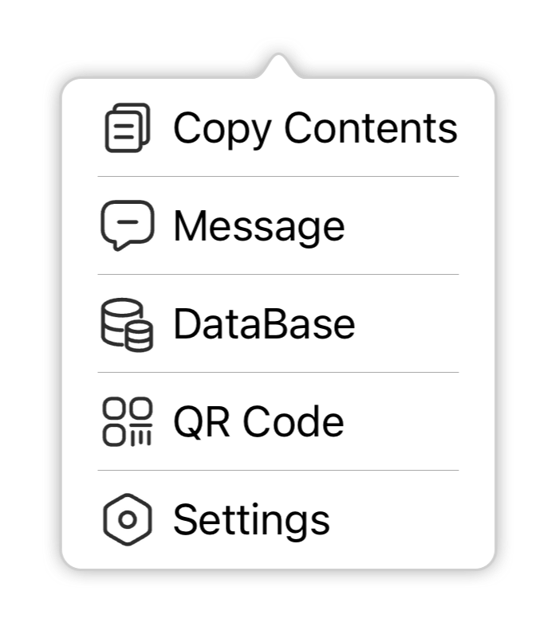This screenshot has height=626, width=555.
Task: Click the QR Code squares icon
Action: 128,421
